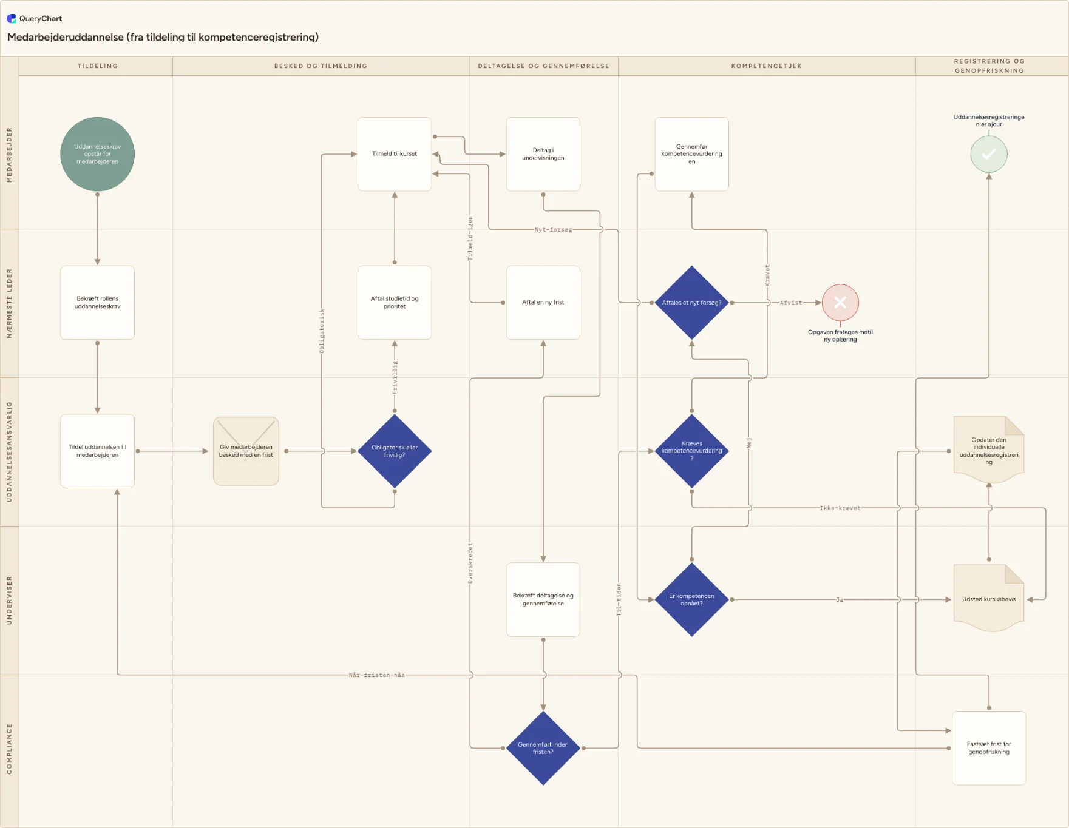Click the 'Tilmeld-igen' connector label
This screenshot has height=828, width=1069.
click(470, 238)
